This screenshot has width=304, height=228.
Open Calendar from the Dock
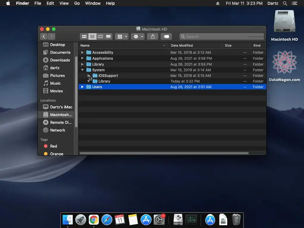120,220
